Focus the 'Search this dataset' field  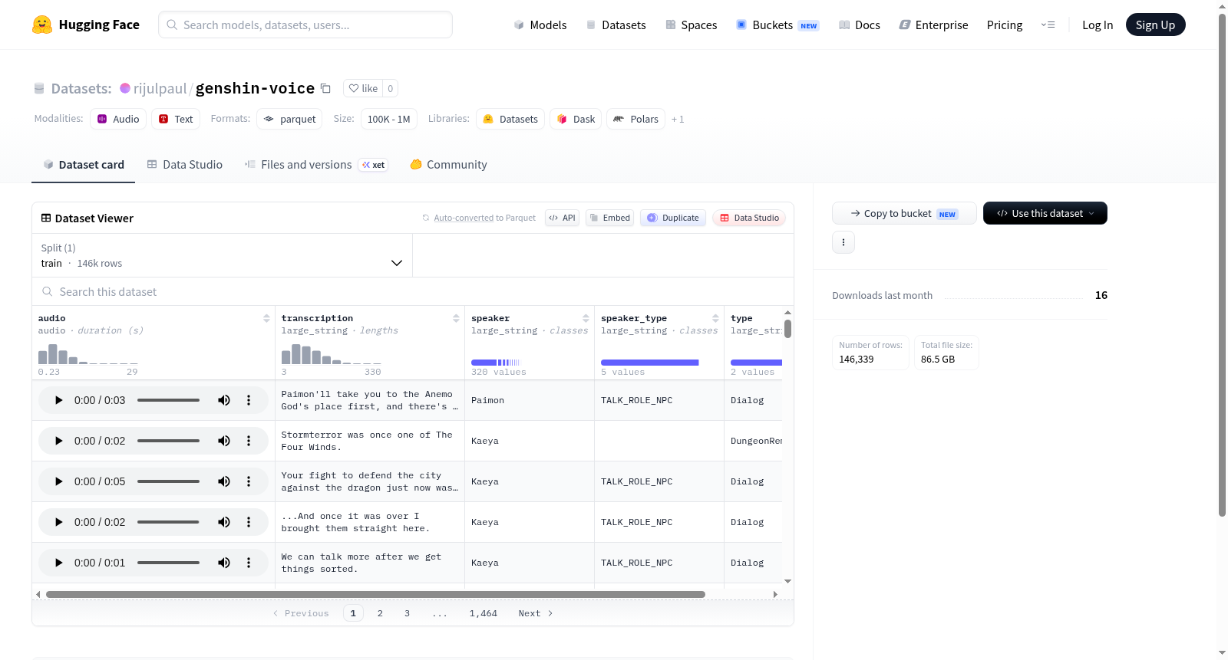(x=413, y=292)
